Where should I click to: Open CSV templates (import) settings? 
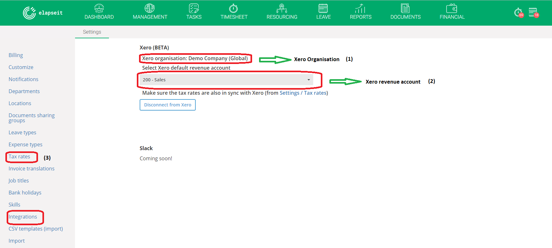[36, 229]
